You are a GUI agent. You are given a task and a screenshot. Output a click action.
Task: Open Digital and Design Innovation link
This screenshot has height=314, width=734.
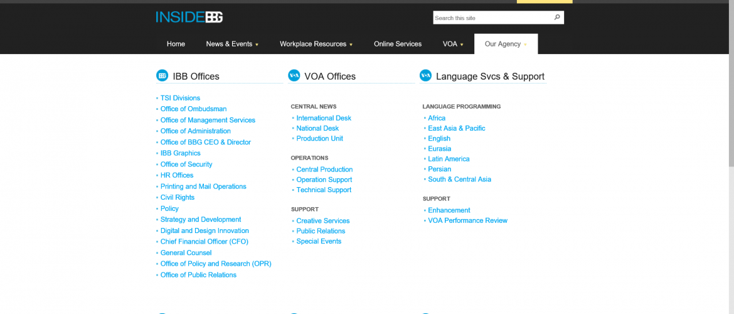205,230
